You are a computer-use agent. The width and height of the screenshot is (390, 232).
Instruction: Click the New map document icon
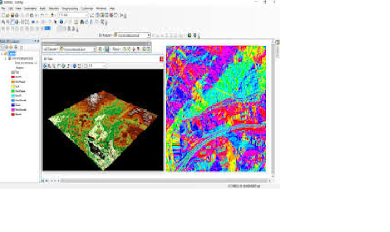pyautogui.click(x=3, y=15)
